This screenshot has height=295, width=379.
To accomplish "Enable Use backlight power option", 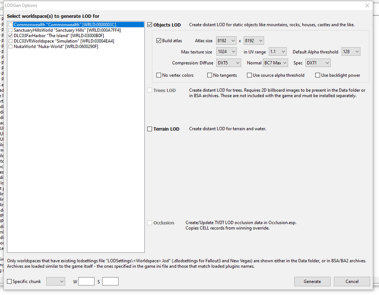I will point(318,75).
